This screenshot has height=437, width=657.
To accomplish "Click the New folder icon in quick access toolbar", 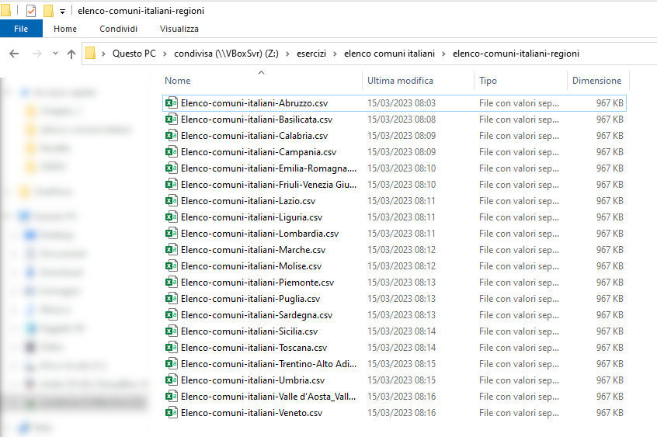I will [x=49, y=11].
